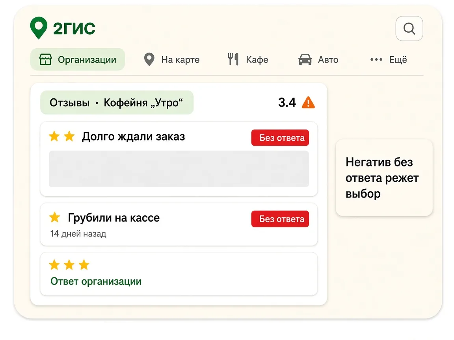Switch to the На карте tab
The height and width of the screenshot is (340, 454).
[x=172, y=59]
